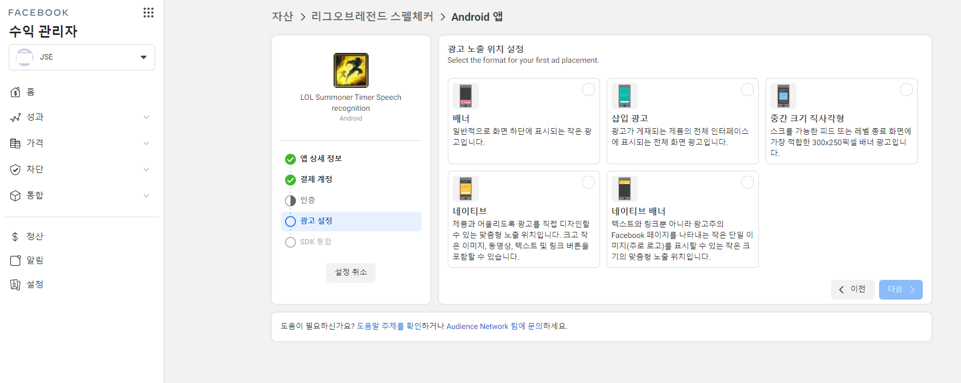The height and width of the screenshot is (383, 961).
Task: Click the 이전 back button
Action: [853, 290]
